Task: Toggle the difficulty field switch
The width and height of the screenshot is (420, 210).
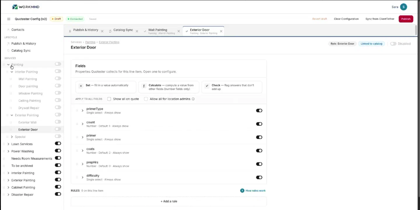Action: click(259, 177)
